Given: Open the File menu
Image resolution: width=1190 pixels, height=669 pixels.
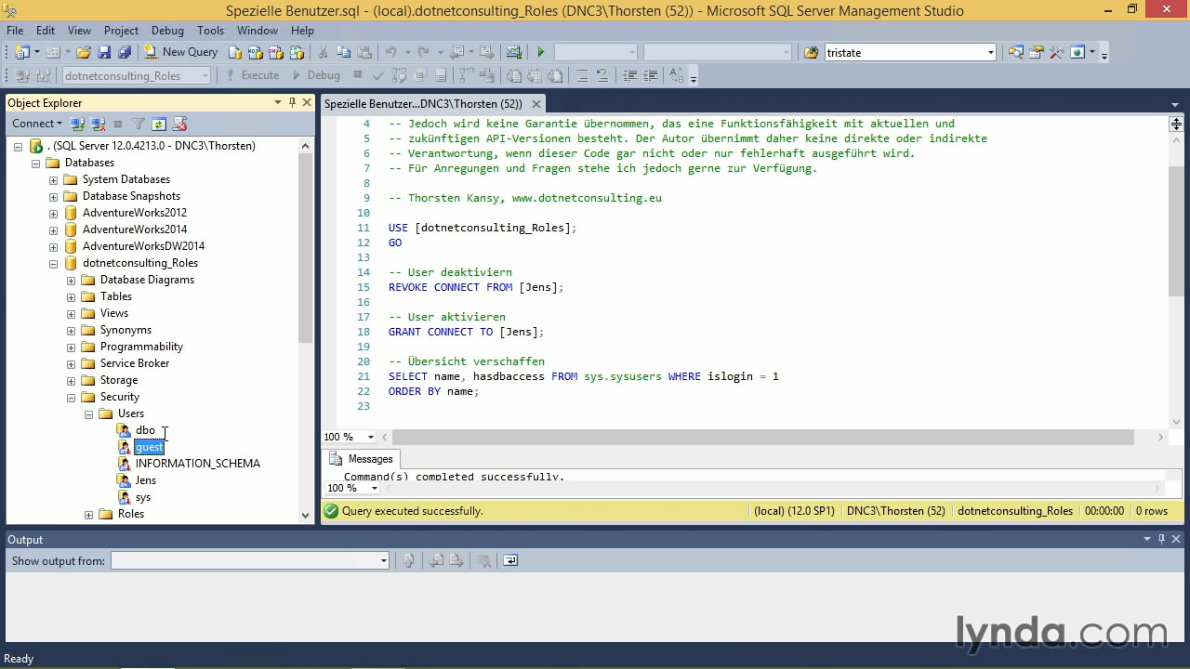Looking at the screenshot, I should click(x=15, y=30).
